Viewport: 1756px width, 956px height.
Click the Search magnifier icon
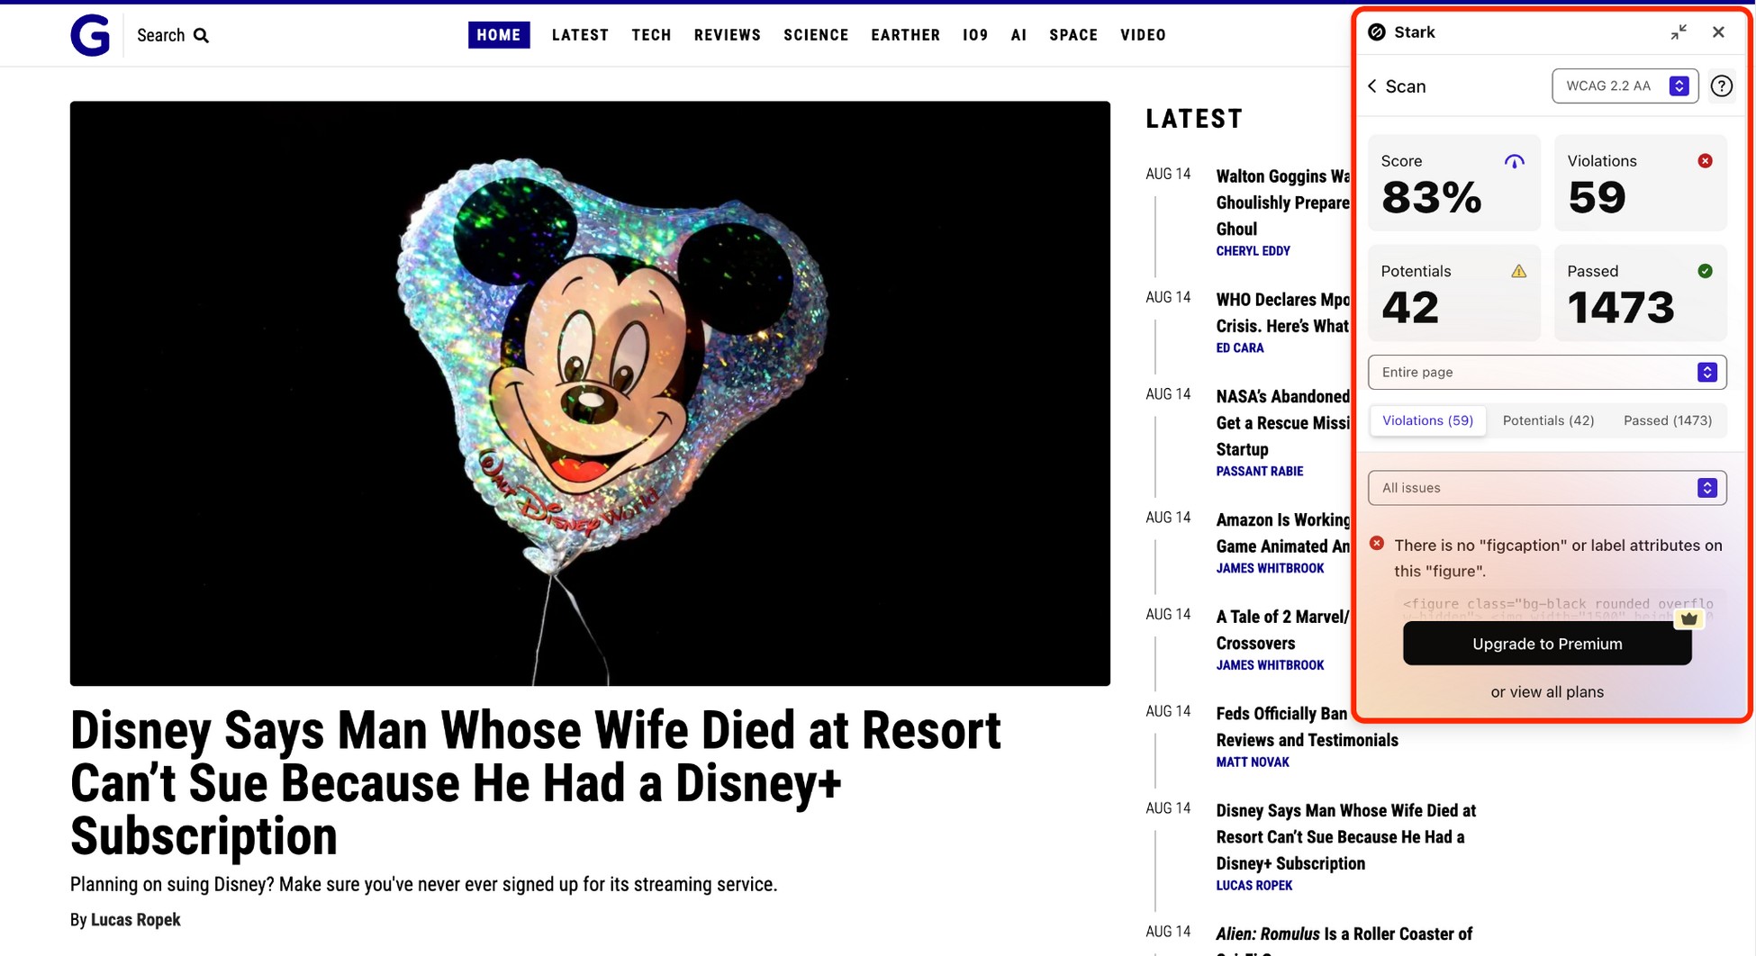202,35
